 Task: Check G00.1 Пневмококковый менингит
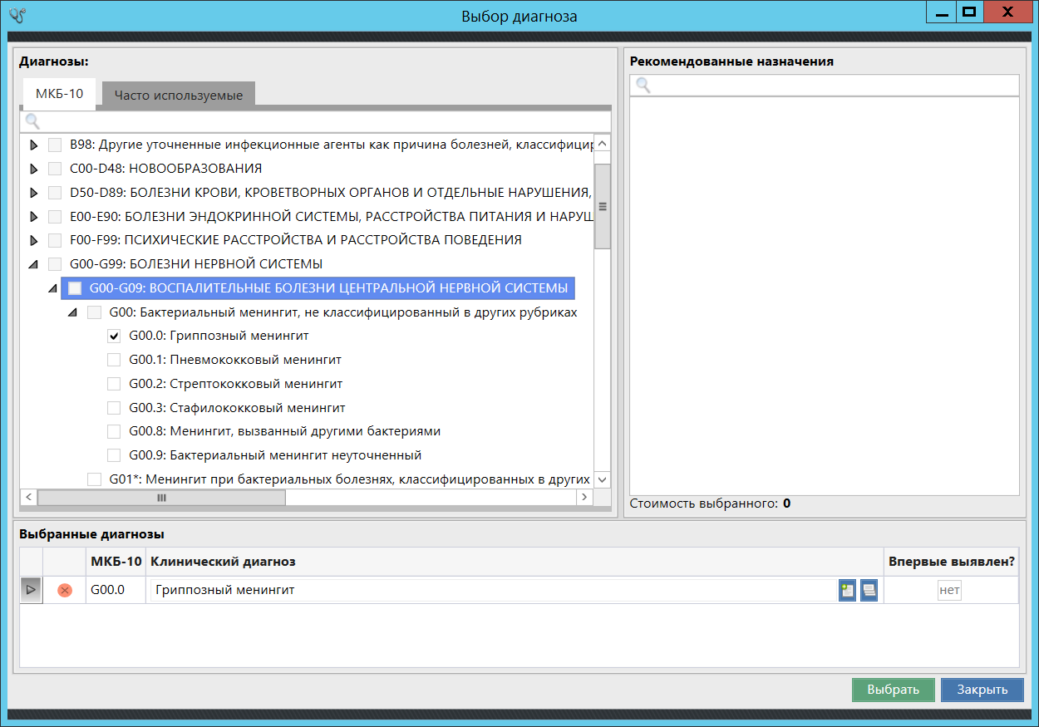[114, 360]
